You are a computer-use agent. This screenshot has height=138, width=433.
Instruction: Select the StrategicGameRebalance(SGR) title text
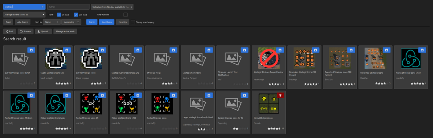click(x=125, y=73)
